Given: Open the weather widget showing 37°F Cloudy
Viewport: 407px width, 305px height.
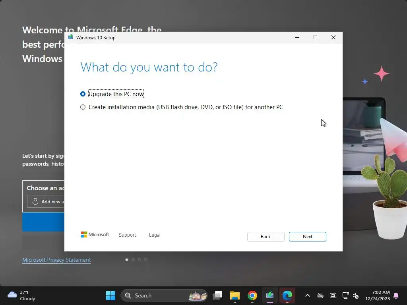Looking at the screenshot, I should click(21, 295).
